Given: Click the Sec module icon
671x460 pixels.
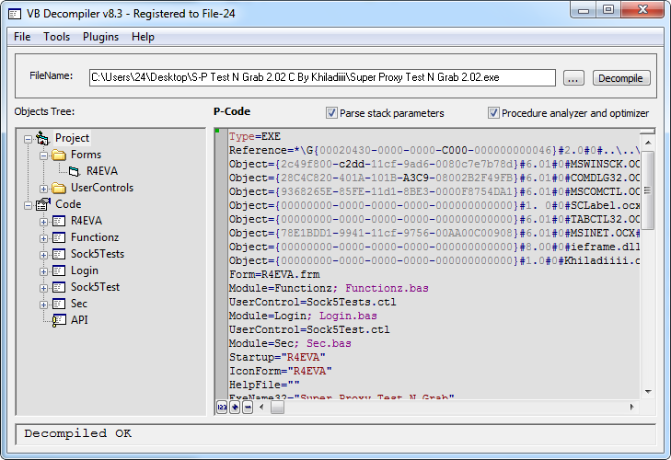Looking at the screenshot, I should [x=59, y=304].
